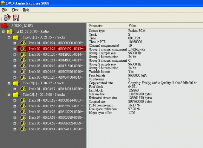Open the File menu
Screen dimensions: 203x148
(x=4, y=10)
